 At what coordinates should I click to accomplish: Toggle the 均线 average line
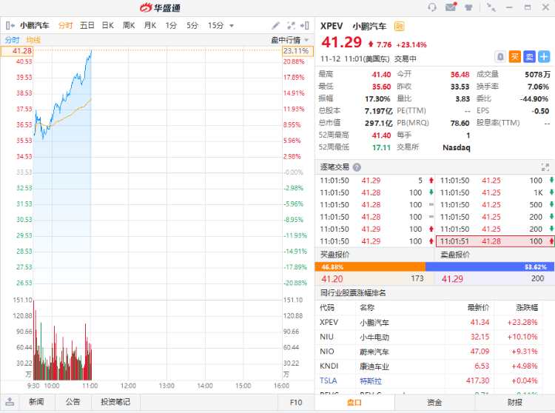[x=33, y=40]
